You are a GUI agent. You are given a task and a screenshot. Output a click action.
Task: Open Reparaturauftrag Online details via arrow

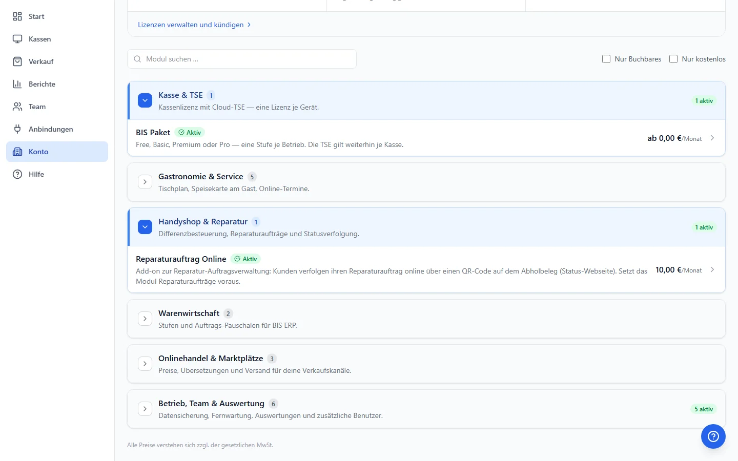point(712,269)
